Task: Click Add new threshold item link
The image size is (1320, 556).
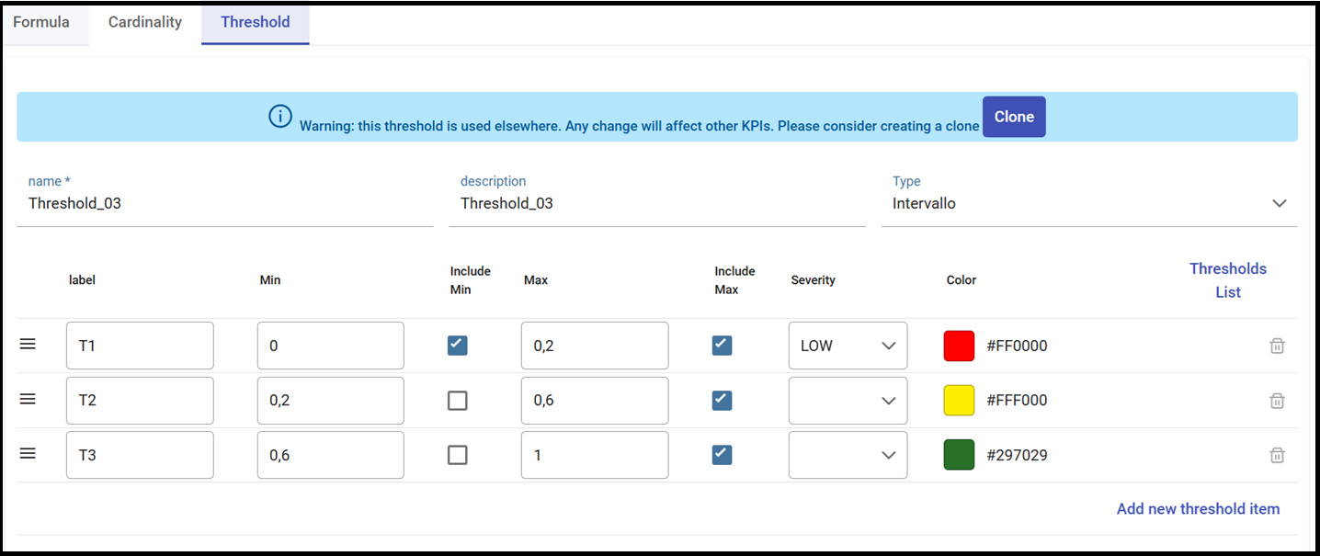Action: (x=1198, y=508)
